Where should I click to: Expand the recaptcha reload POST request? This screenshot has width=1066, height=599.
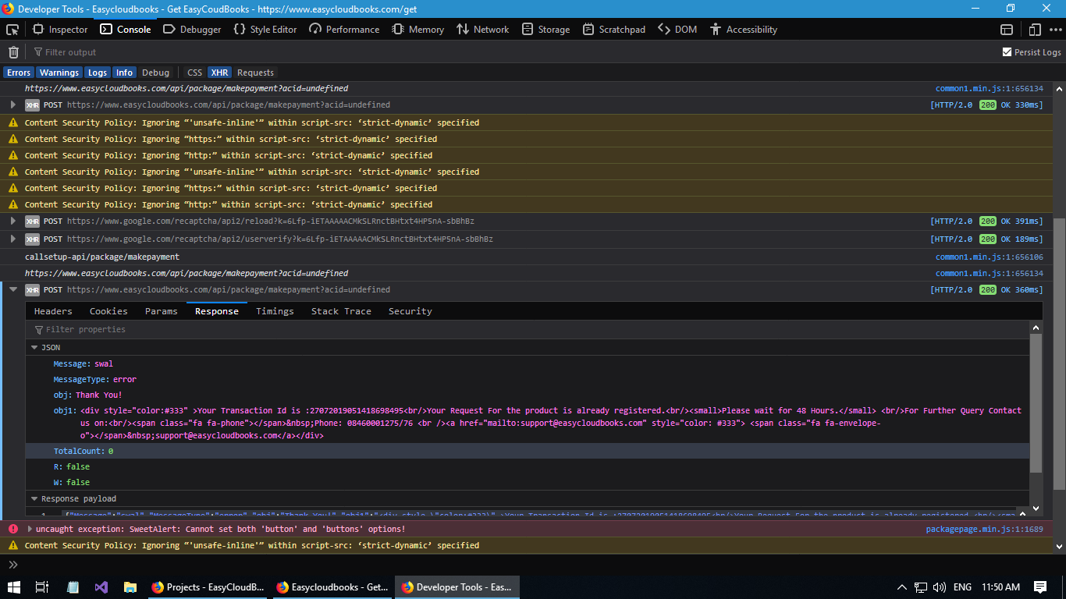pos(13,221)
